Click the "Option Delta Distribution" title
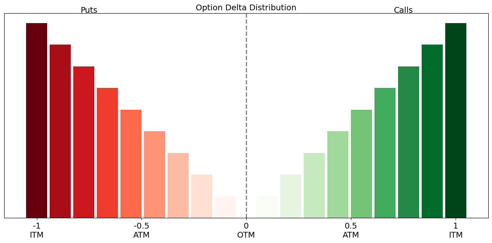This screenshot has height=243, width=492. [x=246, y=8]
